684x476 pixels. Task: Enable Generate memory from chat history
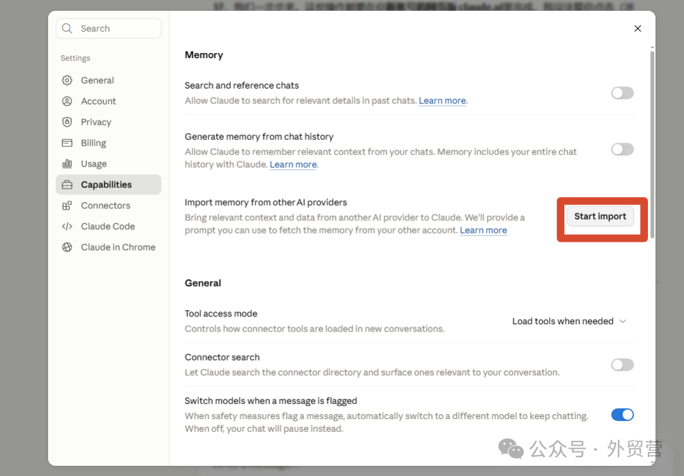[622, 149]
